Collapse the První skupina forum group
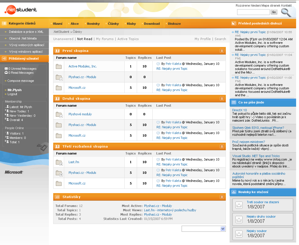 (x=222, y=51)
